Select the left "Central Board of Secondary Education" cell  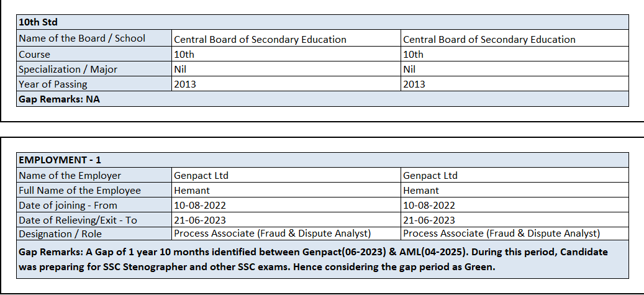(260, 39)
